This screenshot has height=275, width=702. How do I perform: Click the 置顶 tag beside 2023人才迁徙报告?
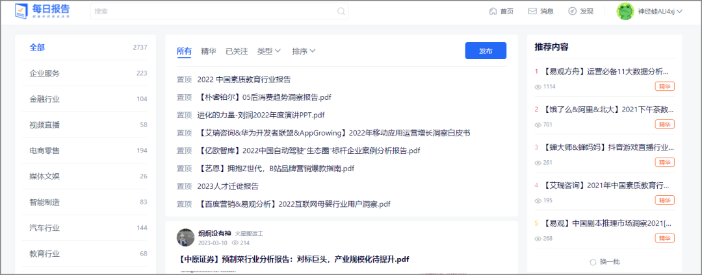pyautogui.click(x=184, y=186)
